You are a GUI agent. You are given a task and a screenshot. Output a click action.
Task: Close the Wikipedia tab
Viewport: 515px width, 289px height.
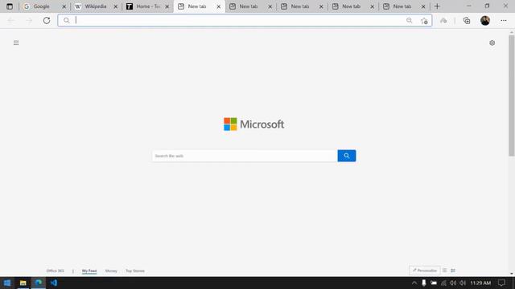click(116, 6)
